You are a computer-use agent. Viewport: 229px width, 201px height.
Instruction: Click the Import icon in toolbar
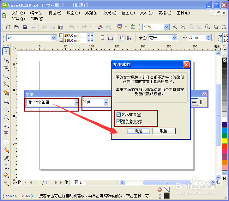tap(100, 27)
